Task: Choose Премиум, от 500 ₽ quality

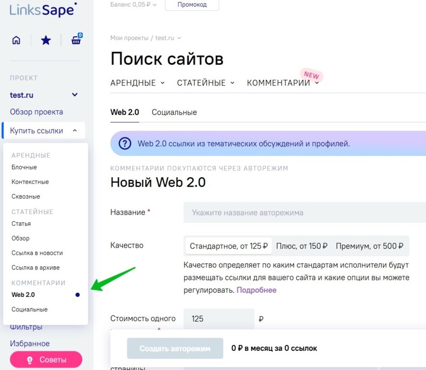Action: 370,246
